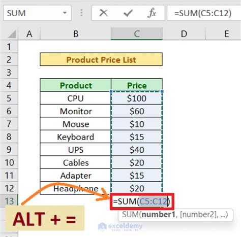The image size is (241, 237).
Task: Confirm the formula with the checkmark icon
Action: coord(128,13)
